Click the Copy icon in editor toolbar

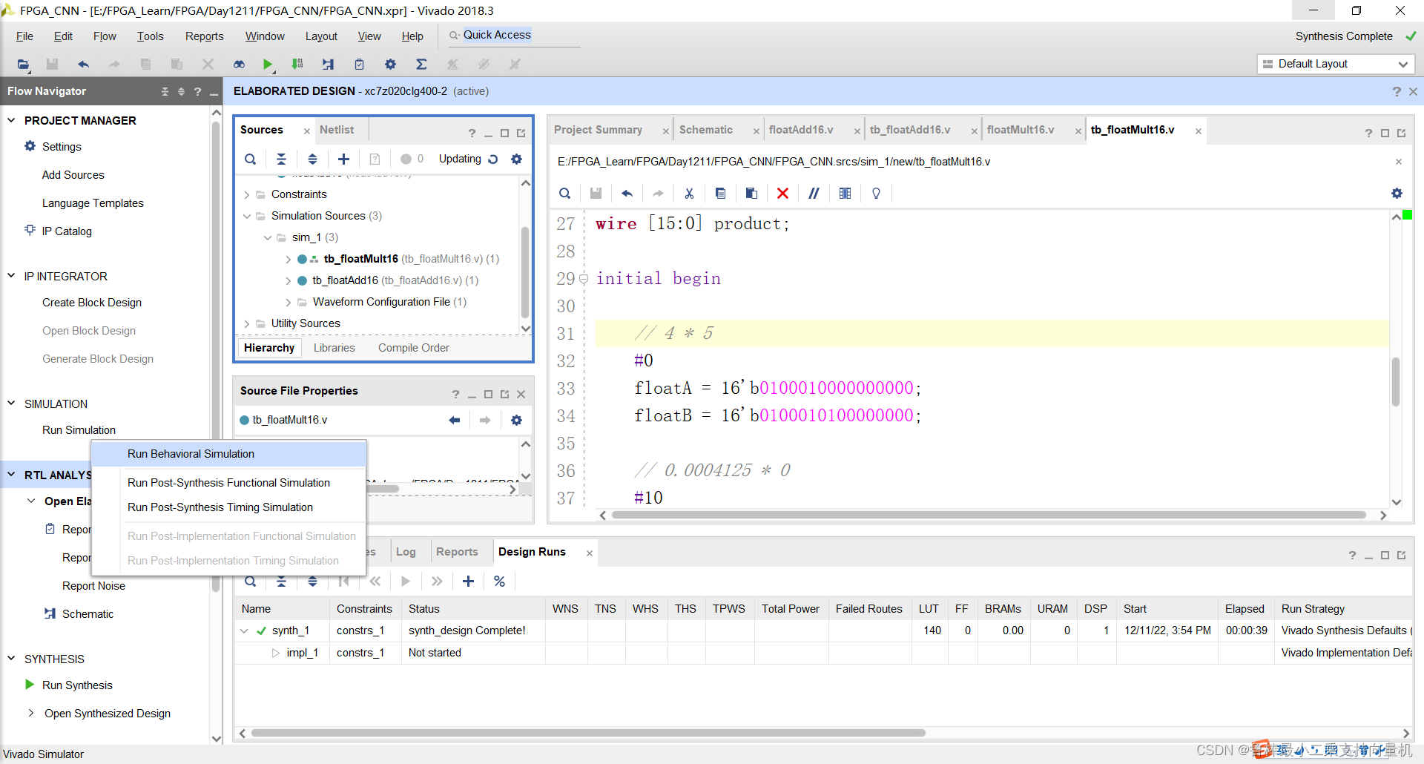point(720,194)
